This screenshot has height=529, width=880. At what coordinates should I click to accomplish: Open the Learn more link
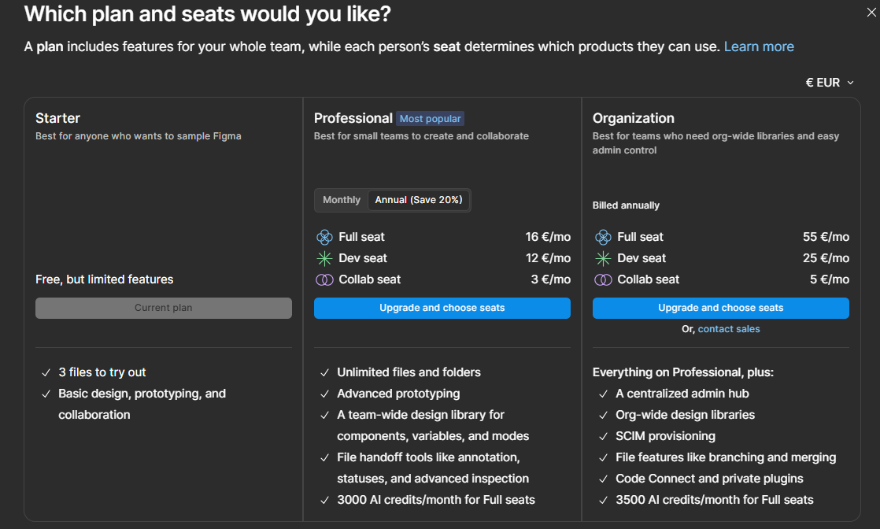tap(759, 46)
